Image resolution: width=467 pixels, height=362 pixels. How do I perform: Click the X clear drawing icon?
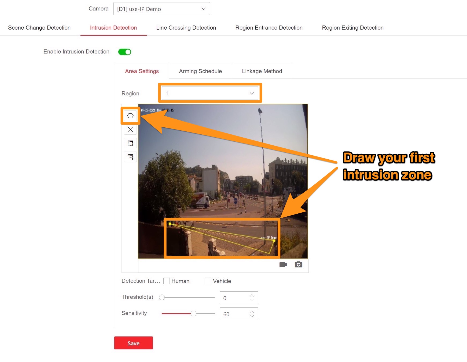coord(130,130)
